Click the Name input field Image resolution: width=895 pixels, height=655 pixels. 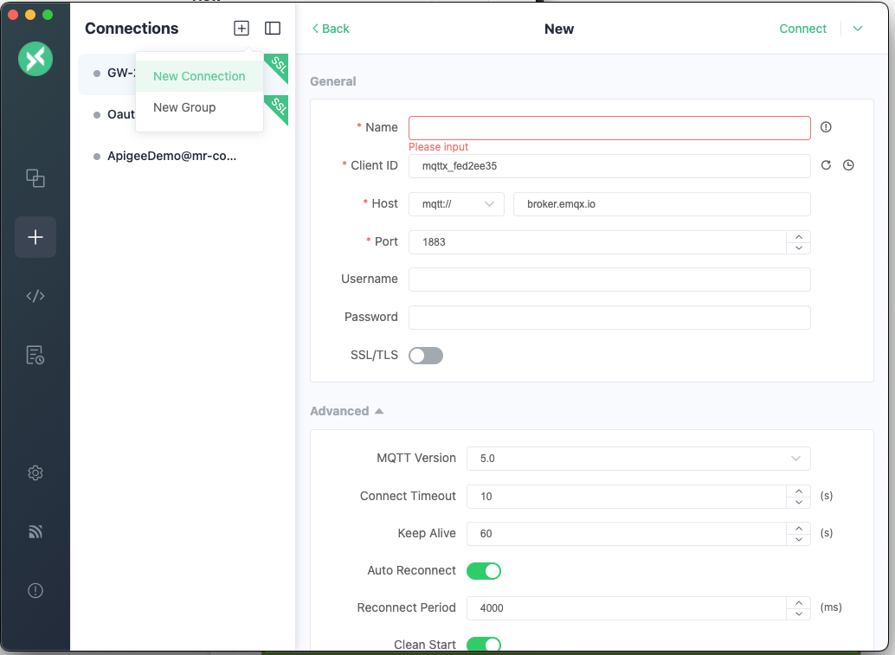point(609,128)
